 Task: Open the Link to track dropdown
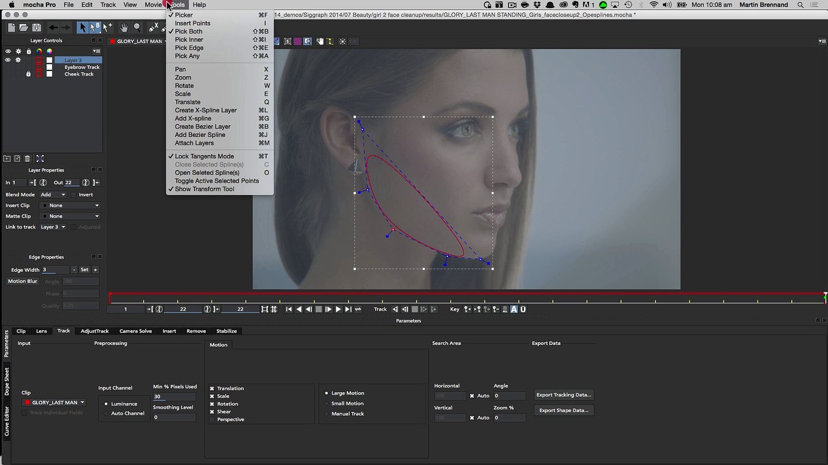coord(53,227)
